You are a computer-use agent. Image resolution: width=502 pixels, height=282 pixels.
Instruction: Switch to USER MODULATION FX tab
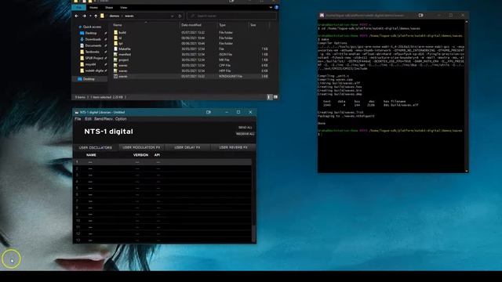point(141,147)
